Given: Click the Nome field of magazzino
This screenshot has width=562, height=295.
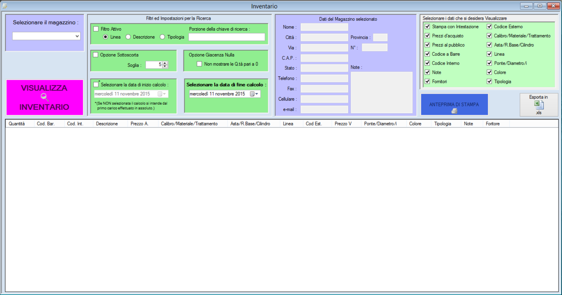Looking at the screenshot, I should [x=324, y=27].
